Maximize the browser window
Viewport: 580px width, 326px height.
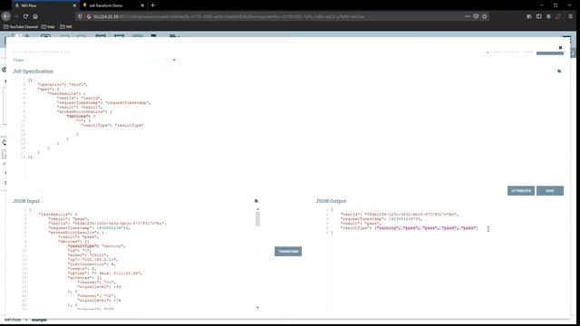pyautogui.click(x=556, y=5)
